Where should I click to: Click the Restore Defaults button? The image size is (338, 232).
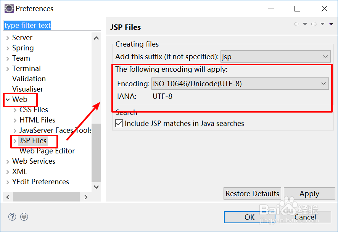coord(252,193)
